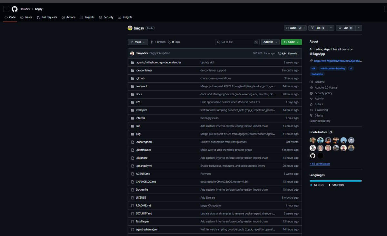This screenshot has width=387, height=236.
Task: Click the file icon beside Dockerfile
Action: coord(132,190)
